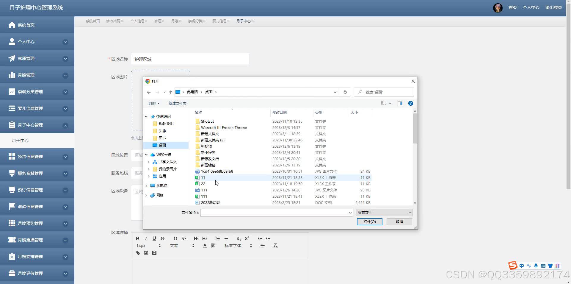Decrease indent in the editor toolbar

pos(260,238)
